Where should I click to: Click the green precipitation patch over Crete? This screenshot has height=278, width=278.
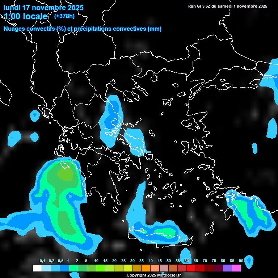tap(164, 231)
